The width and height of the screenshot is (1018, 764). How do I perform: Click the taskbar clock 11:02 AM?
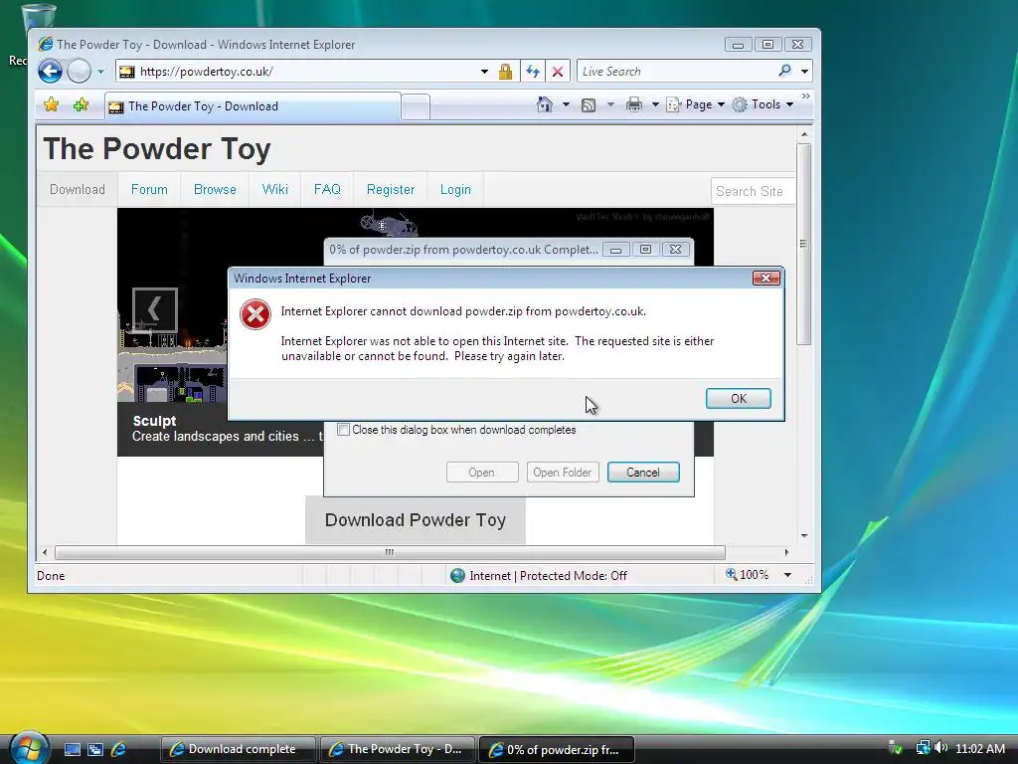[x=979, y=749]
